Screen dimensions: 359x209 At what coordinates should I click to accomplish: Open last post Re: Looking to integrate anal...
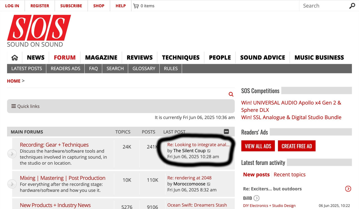198,145
